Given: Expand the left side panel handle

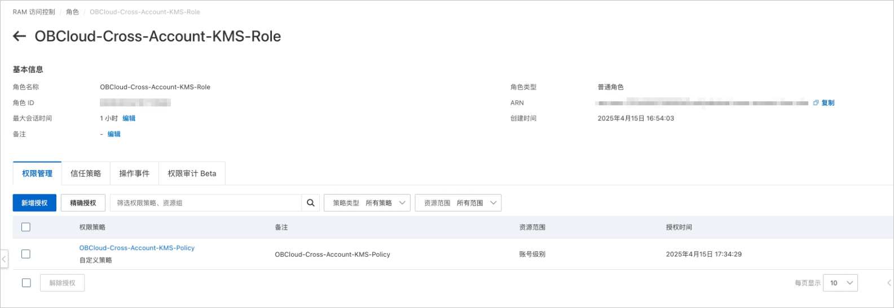Looking at the screenshot, I should pyautogui.click(x=4, y=259).
